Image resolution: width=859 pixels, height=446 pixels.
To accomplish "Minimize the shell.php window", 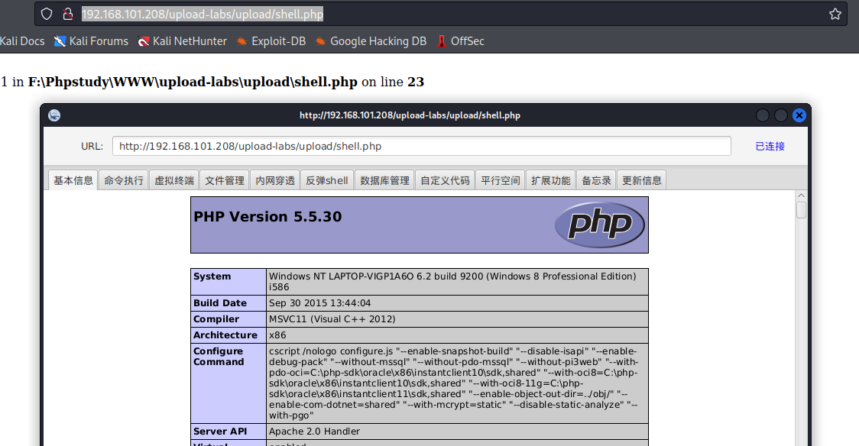I will (762, 115).
